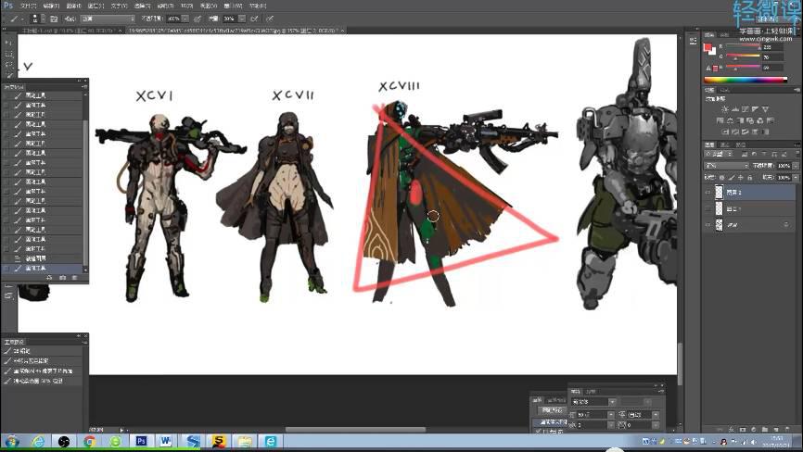Lock image pixels in Layers panel
Image resolution: width=803 pixels, height=452 pixels.
coord(732,178)
